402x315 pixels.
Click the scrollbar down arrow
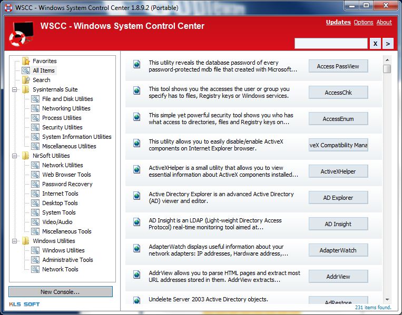pos(387,299)
